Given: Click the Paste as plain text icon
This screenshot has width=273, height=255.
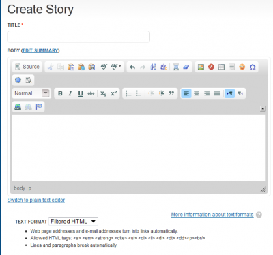Looking at the screenshot, I should coord(81,67).
